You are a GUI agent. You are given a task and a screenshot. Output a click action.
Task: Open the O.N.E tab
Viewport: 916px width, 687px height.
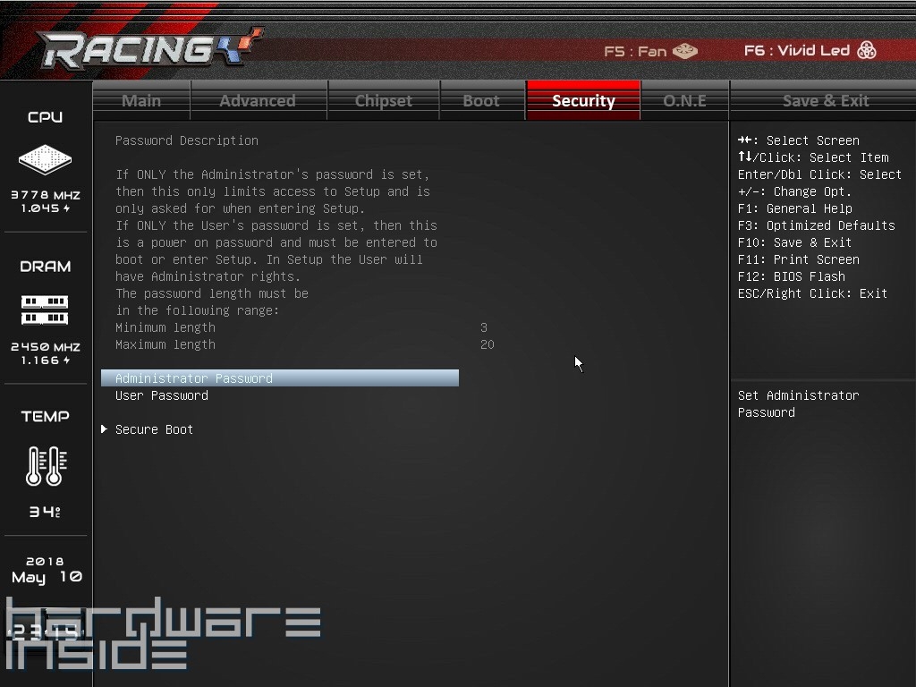(x=684, y=100)
